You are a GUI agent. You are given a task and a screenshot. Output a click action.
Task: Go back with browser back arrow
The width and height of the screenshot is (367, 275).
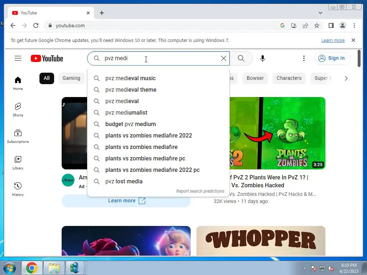pos(13,25)
